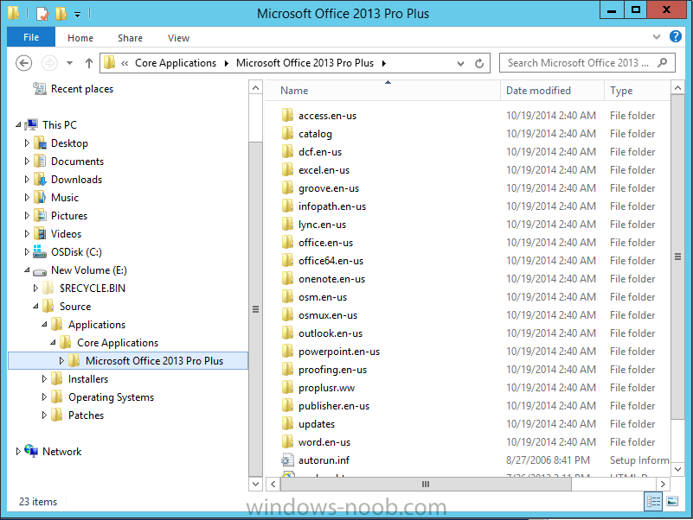Click the Forward navigation arrow
The width and height of the screenshot is (693, 520).
[49, 63]
